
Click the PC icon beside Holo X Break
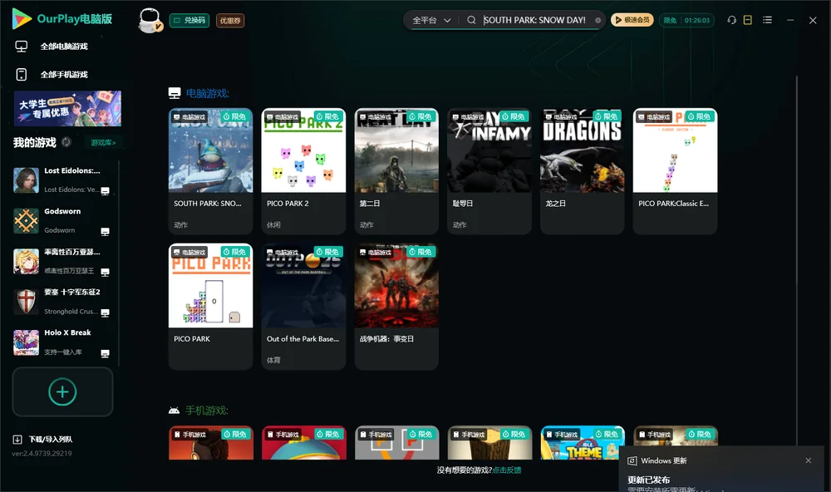point(105,354)
